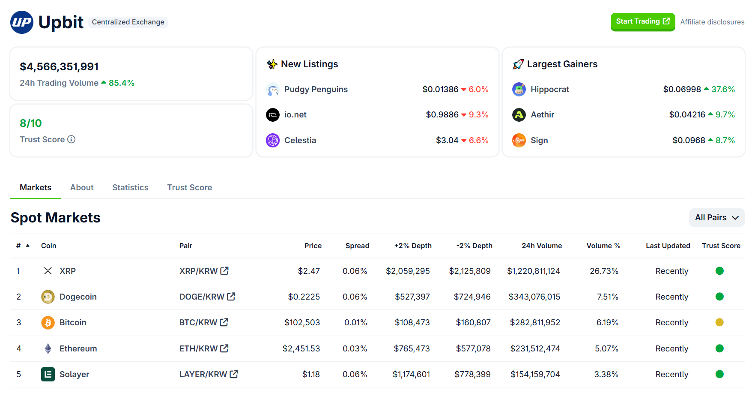Open the LAYER/KRW pair link
This screenshot has height=393, width=752.
click(x=203, y=374)
